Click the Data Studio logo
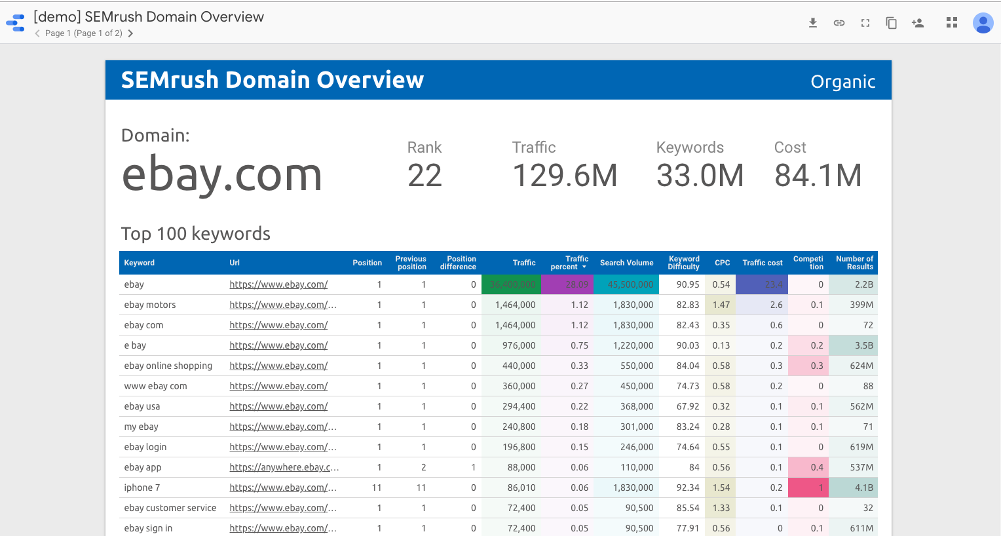The height and width of the screenshot is (536, 1001). point(16,23)
